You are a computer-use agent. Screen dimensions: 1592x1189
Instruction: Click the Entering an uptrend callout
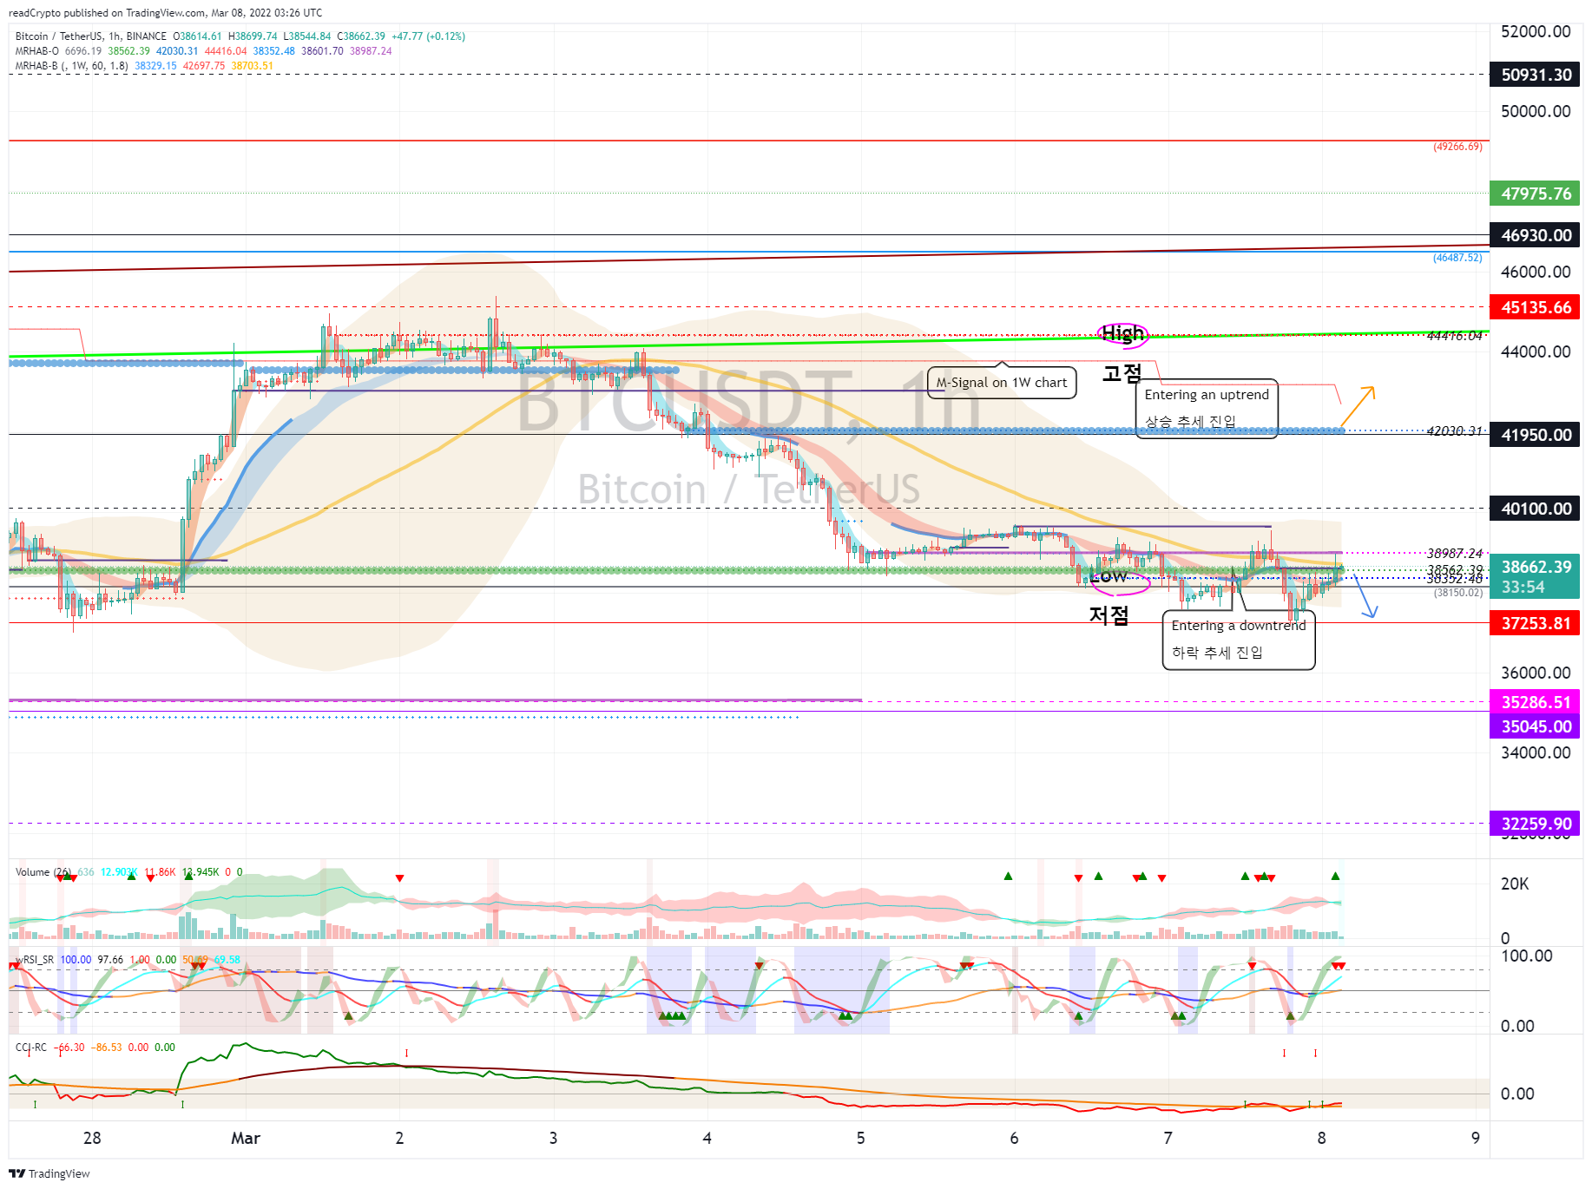pos(1207,408)
